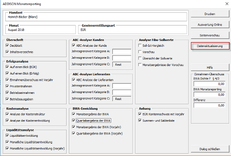Toggle Analyse der Kostenentwicklung
The image size is (231, 156).
(7, 120)
